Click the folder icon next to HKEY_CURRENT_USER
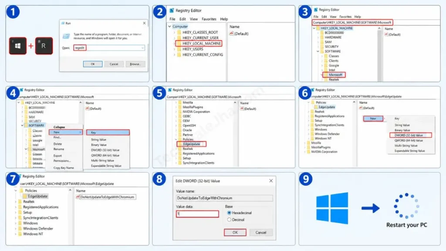Viewport: 446px width, 251px height. [179, 38]
